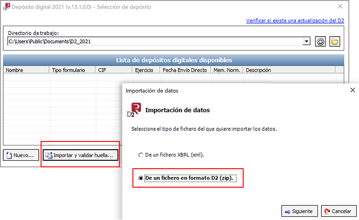Click the Siguiente button

click(299, 211)
